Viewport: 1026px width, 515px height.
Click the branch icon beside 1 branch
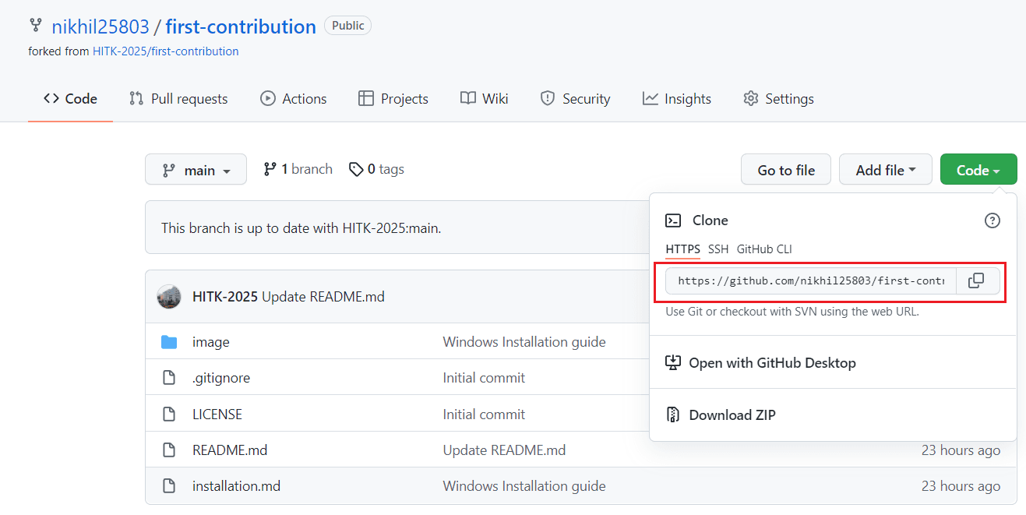270,169
